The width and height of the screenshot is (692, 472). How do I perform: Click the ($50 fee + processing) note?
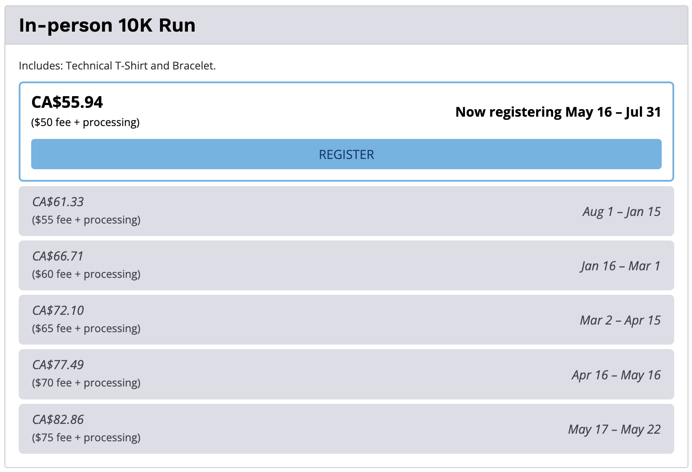[85, 122]
